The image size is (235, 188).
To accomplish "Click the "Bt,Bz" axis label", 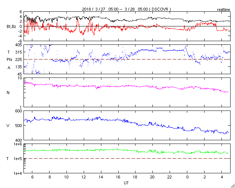I will click(11, 27).
